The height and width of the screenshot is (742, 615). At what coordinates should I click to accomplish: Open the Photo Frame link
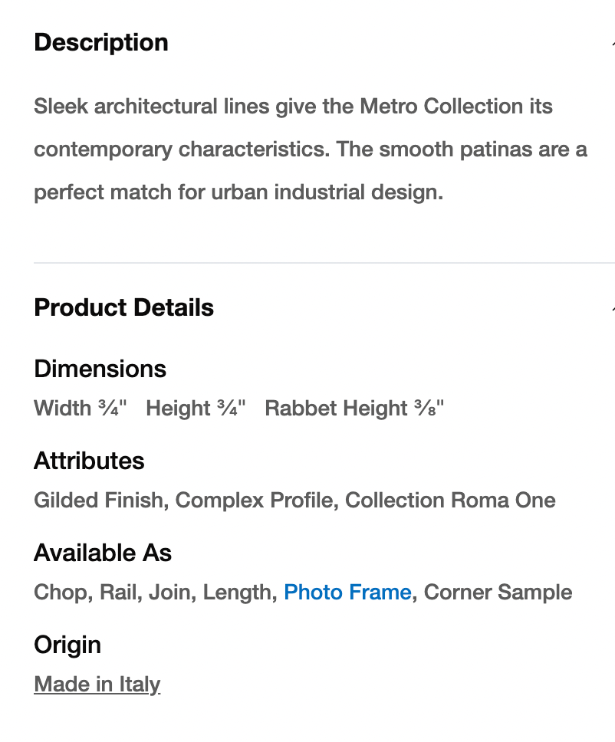347,593
